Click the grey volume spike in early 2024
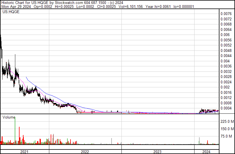Viewport: 235px width, 154px height. click(199, 141)
